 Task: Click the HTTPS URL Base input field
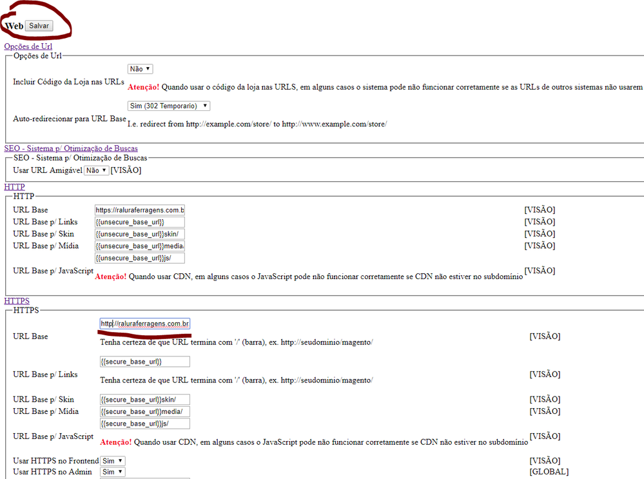tap(144, 324)
